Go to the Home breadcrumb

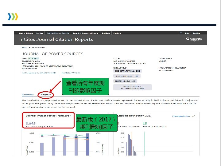[x=24, y=48]
